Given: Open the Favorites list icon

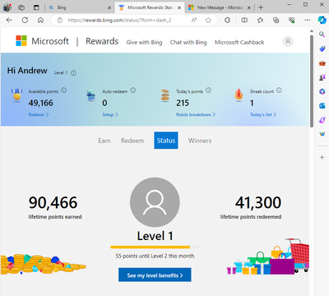Looking at the screenshot, I should coord(260,20).
